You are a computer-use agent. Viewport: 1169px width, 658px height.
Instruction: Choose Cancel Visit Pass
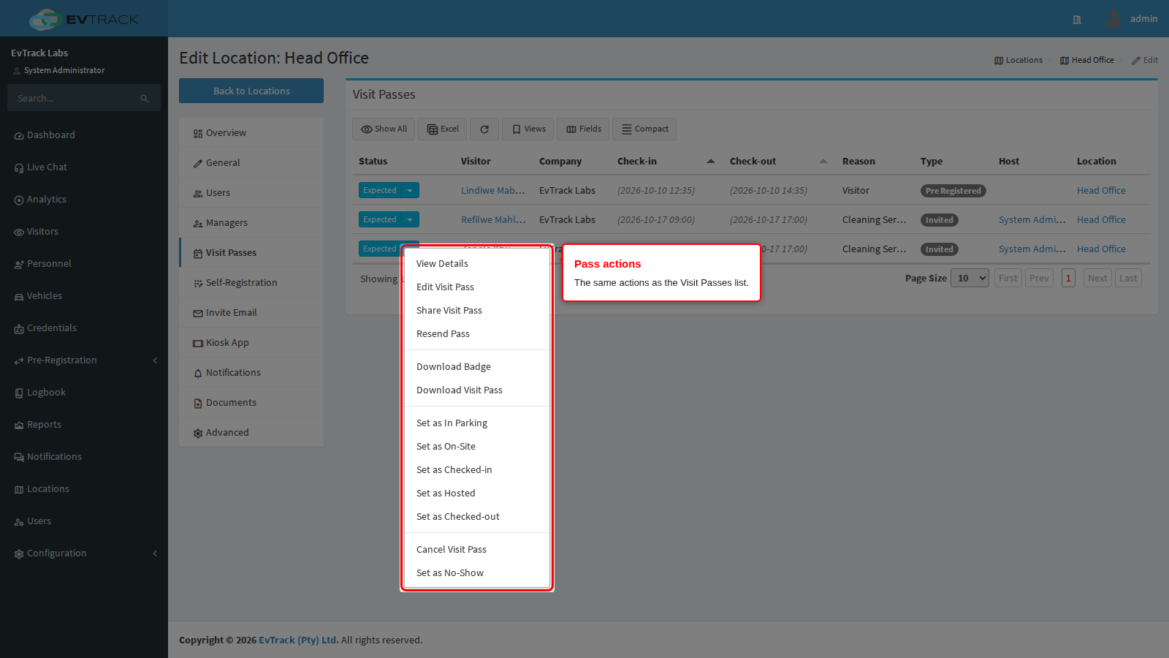click(x=477, y=550)
